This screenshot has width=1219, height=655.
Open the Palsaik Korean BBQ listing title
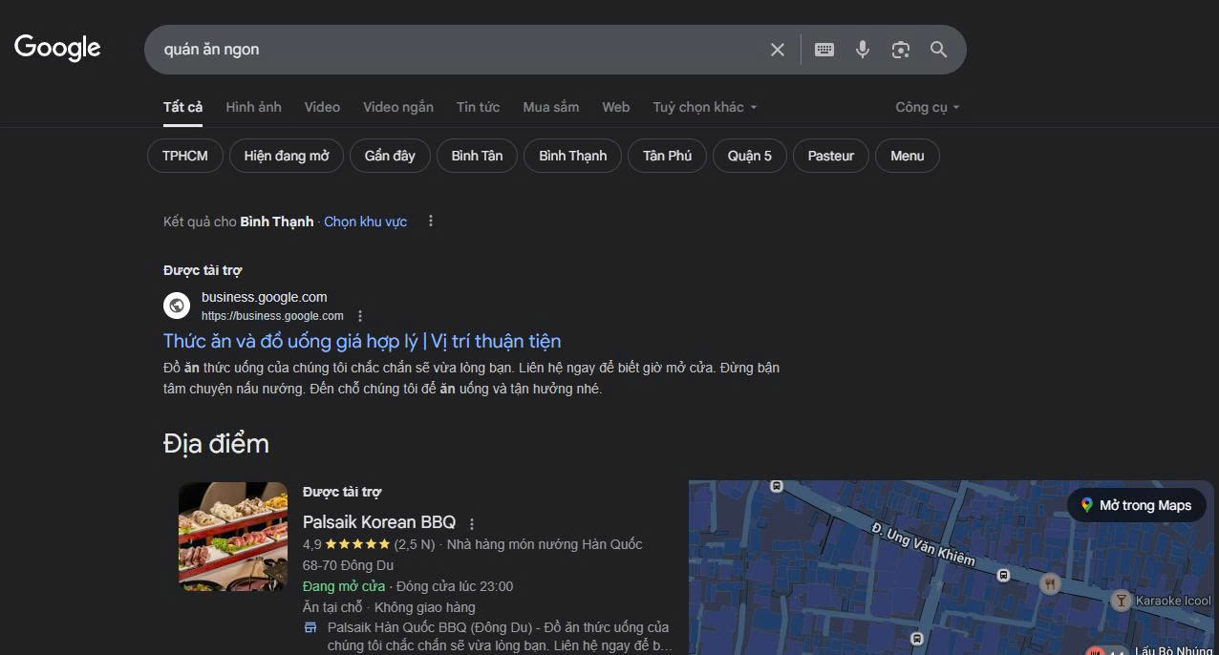[379, 522]
